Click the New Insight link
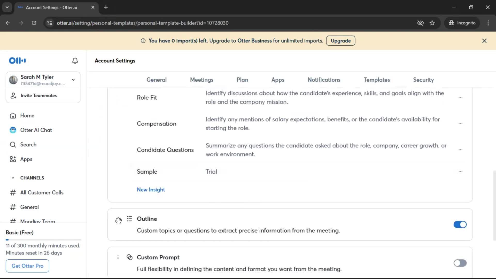The height and width of the screenshot is (279, 496). [x=151, y=190]
